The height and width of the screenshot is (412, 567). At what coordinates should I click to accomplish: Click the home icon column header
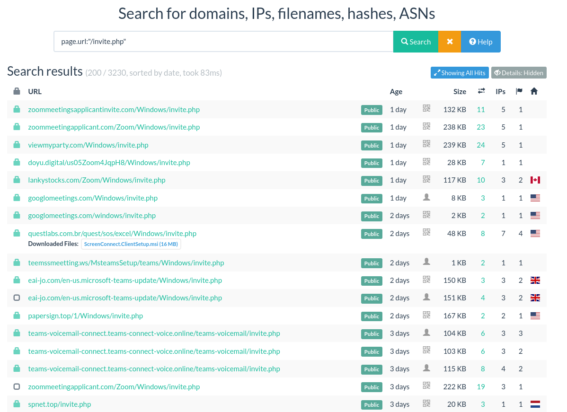click(x=534, y=91)
